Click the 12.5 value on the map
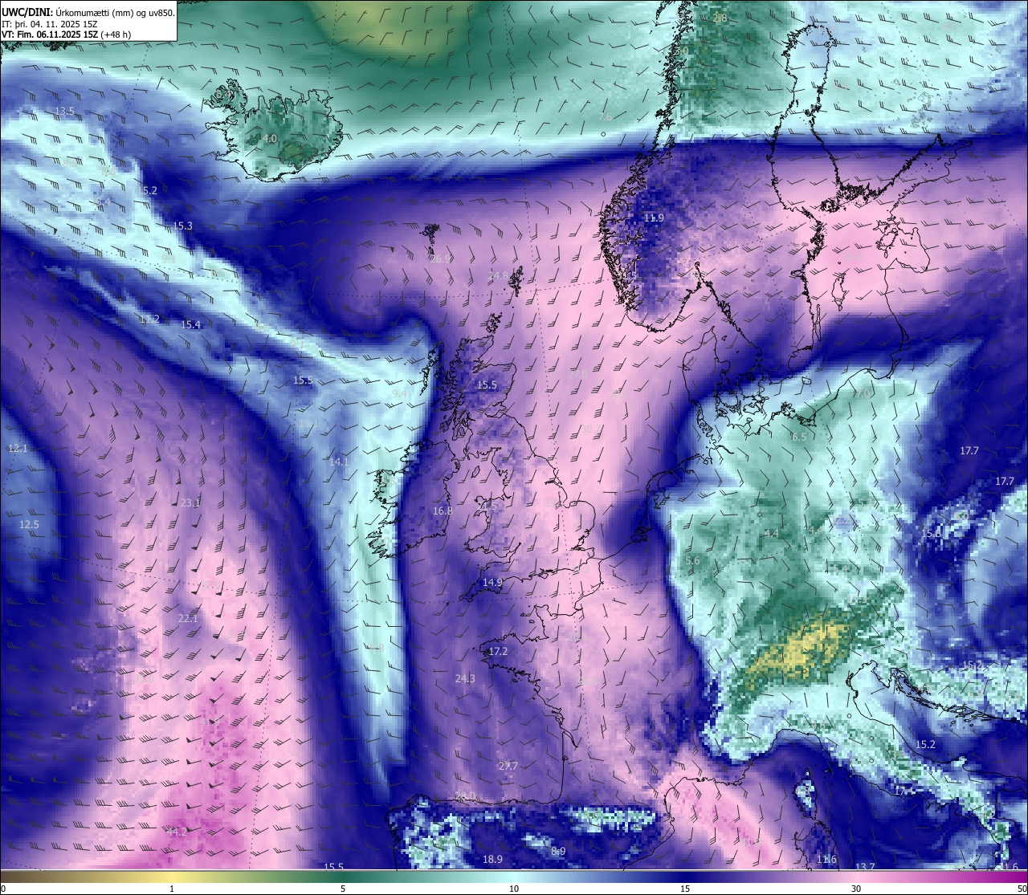 pyautogui.click(x=29, y=524)
